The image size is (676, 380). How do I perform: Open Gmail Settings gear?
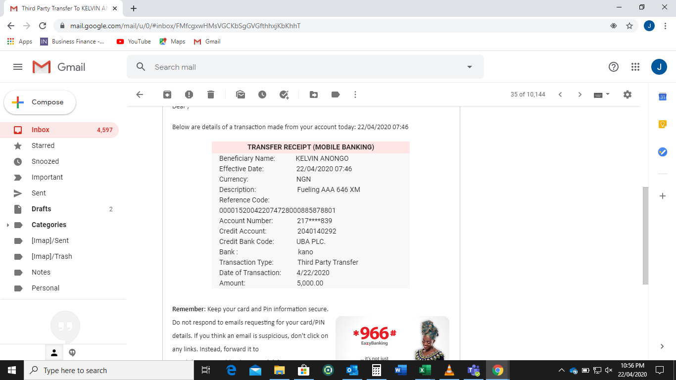tap(628, 95)
